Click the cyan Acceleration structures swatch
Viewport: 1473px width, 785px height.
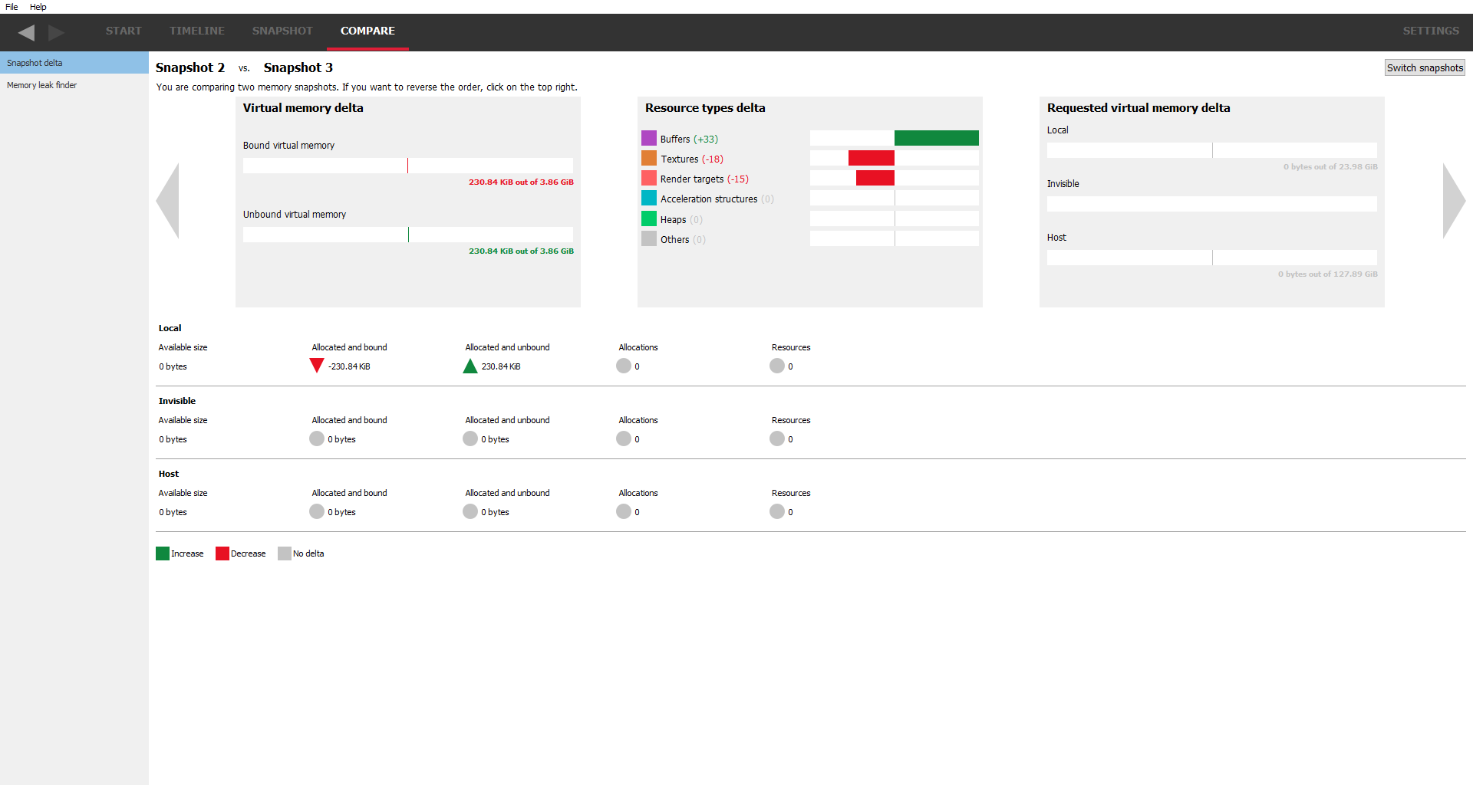649,199
